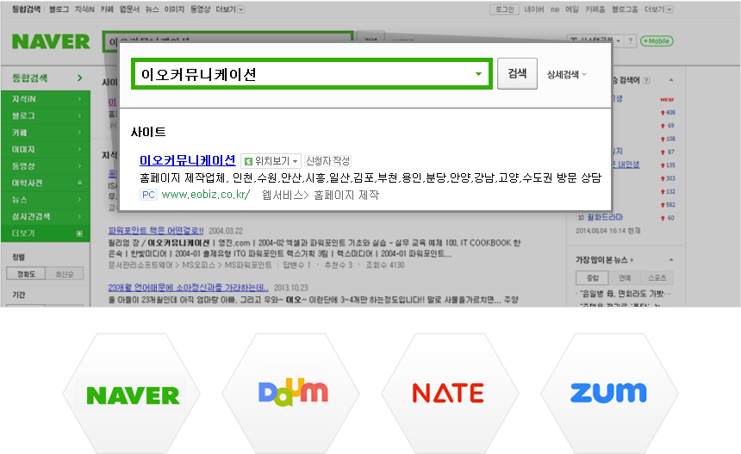
Task: Sort results by 정확도
Action: click(26, 274)
